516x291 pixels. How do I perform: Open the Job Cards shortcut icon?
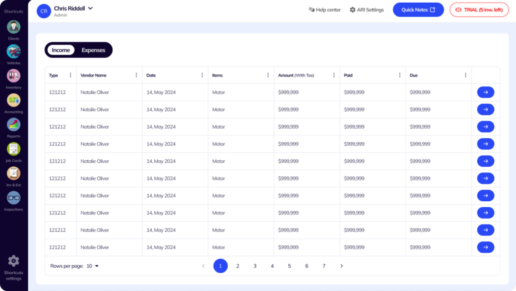[x=13, y=149]
